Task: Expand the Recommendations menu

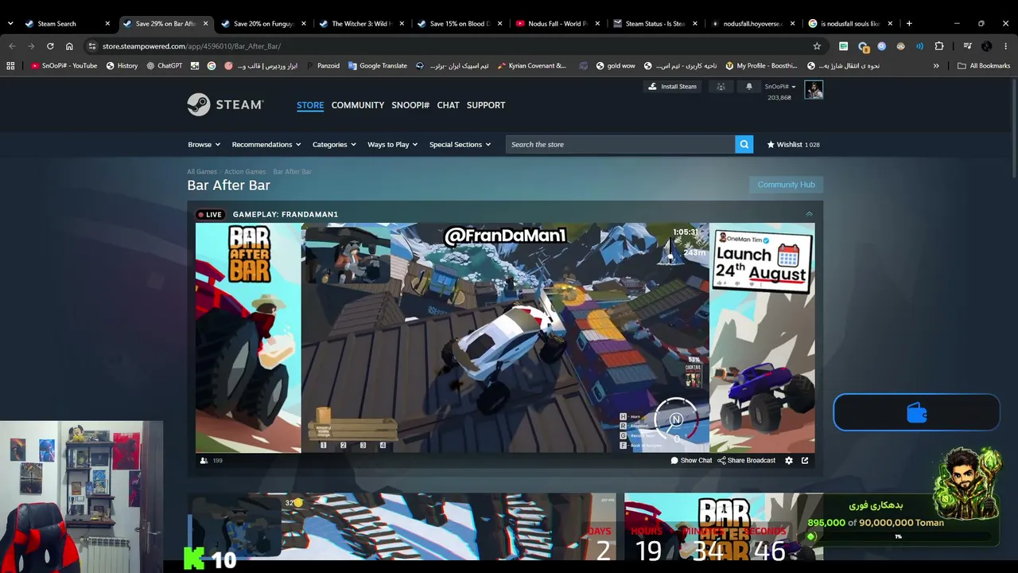Action: (x=266, y=144)
